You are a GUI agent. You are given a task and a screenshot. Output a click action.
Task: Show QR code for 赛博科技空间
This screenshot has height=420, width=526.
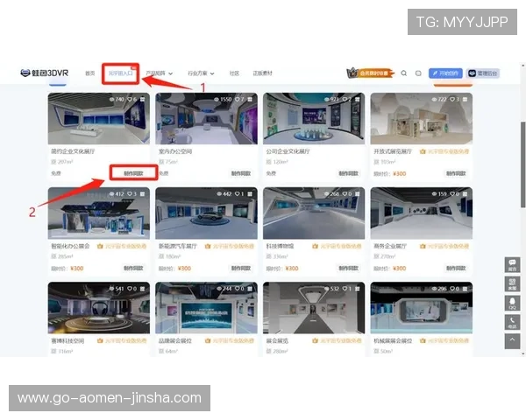(143, 289)
